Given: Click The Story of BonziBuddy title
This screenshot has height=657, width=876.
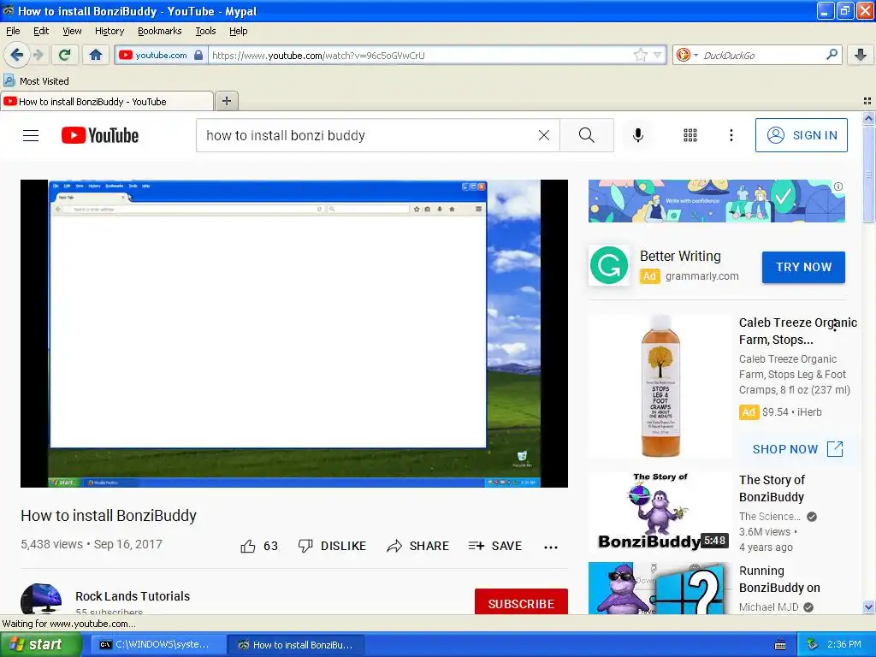Looking at the screenshot, I should [x=772, y=488].
